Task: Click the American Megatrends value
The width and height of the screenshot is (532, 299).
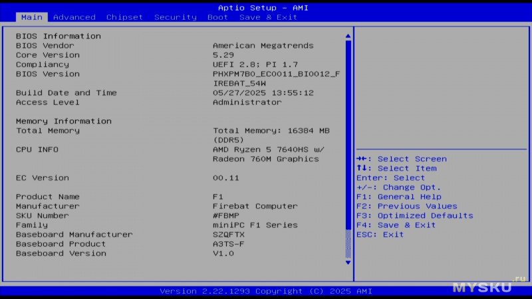Action: [x=263, y=45]
